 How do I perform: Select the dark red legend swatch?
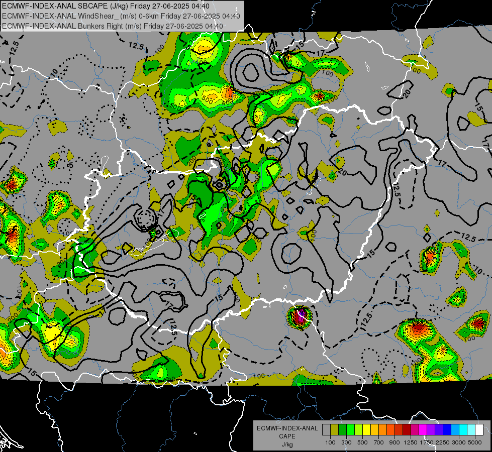[407, 430]
